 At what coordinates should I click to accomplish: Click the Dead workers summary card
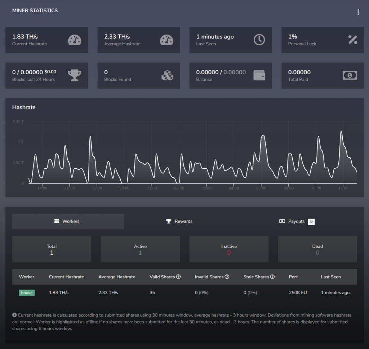pos(317,249)
